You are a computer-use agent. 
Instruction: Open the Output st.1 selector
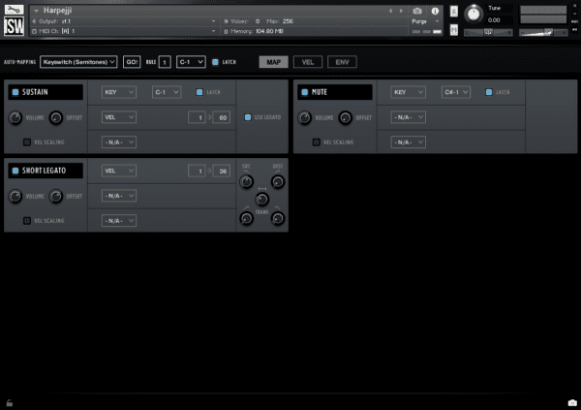pyautogui.click(x=124, y=21)
